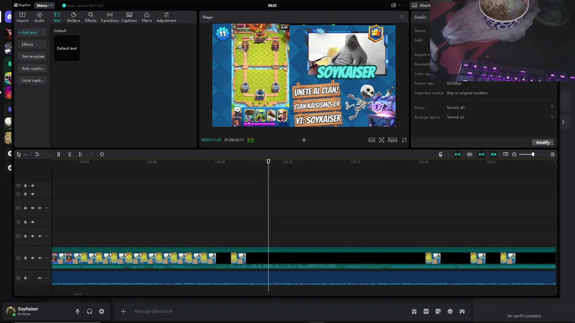
Task: Click the Arrange layers info help icon
Action: 552,117
